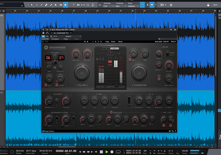
Task: Click the Compare button
Action: point(55,39)
